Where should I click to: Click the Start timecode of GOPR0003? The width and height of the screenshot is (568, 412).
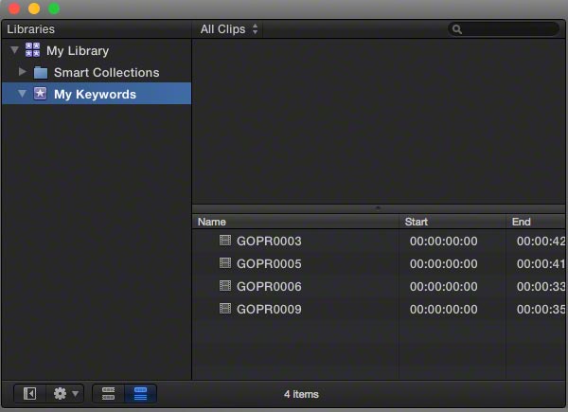pos(443,242)
